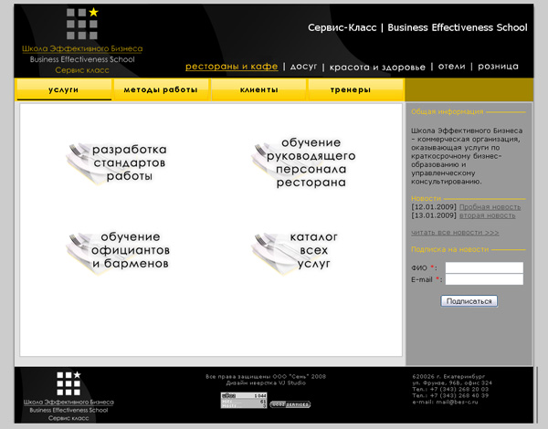Click the yellow 'Сервис класс' text under header logo

click(x=82, y=70)
